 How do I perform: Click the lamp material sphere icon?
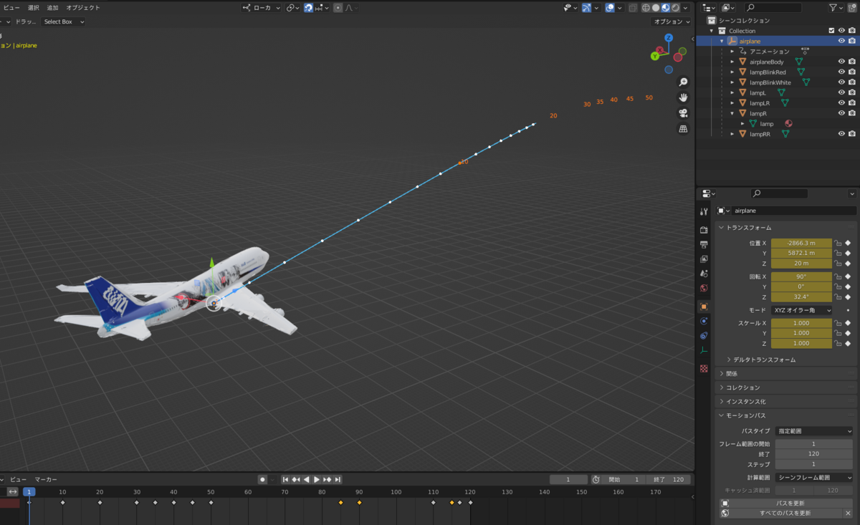click(x=788, y=124)
